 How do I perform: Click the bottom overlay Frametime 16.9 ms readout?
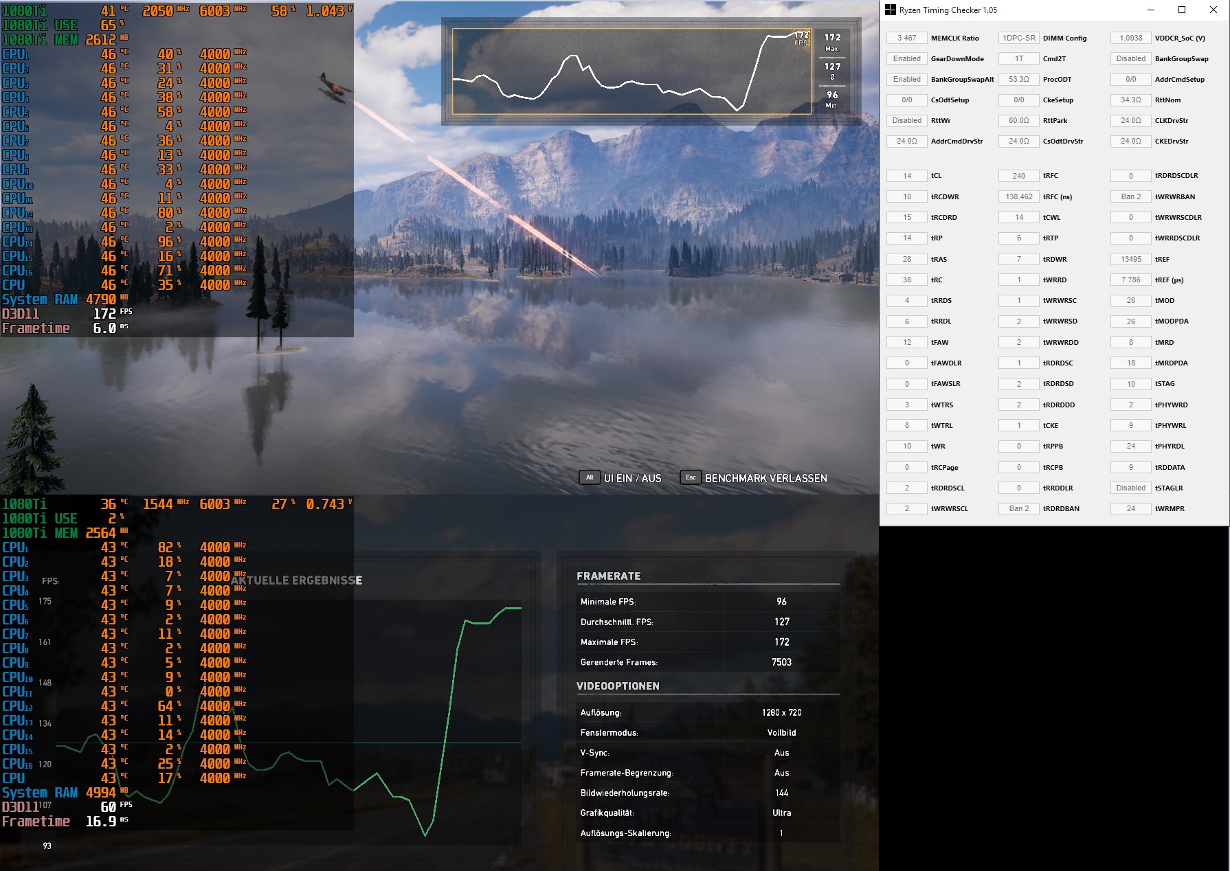tap(65, 822)
